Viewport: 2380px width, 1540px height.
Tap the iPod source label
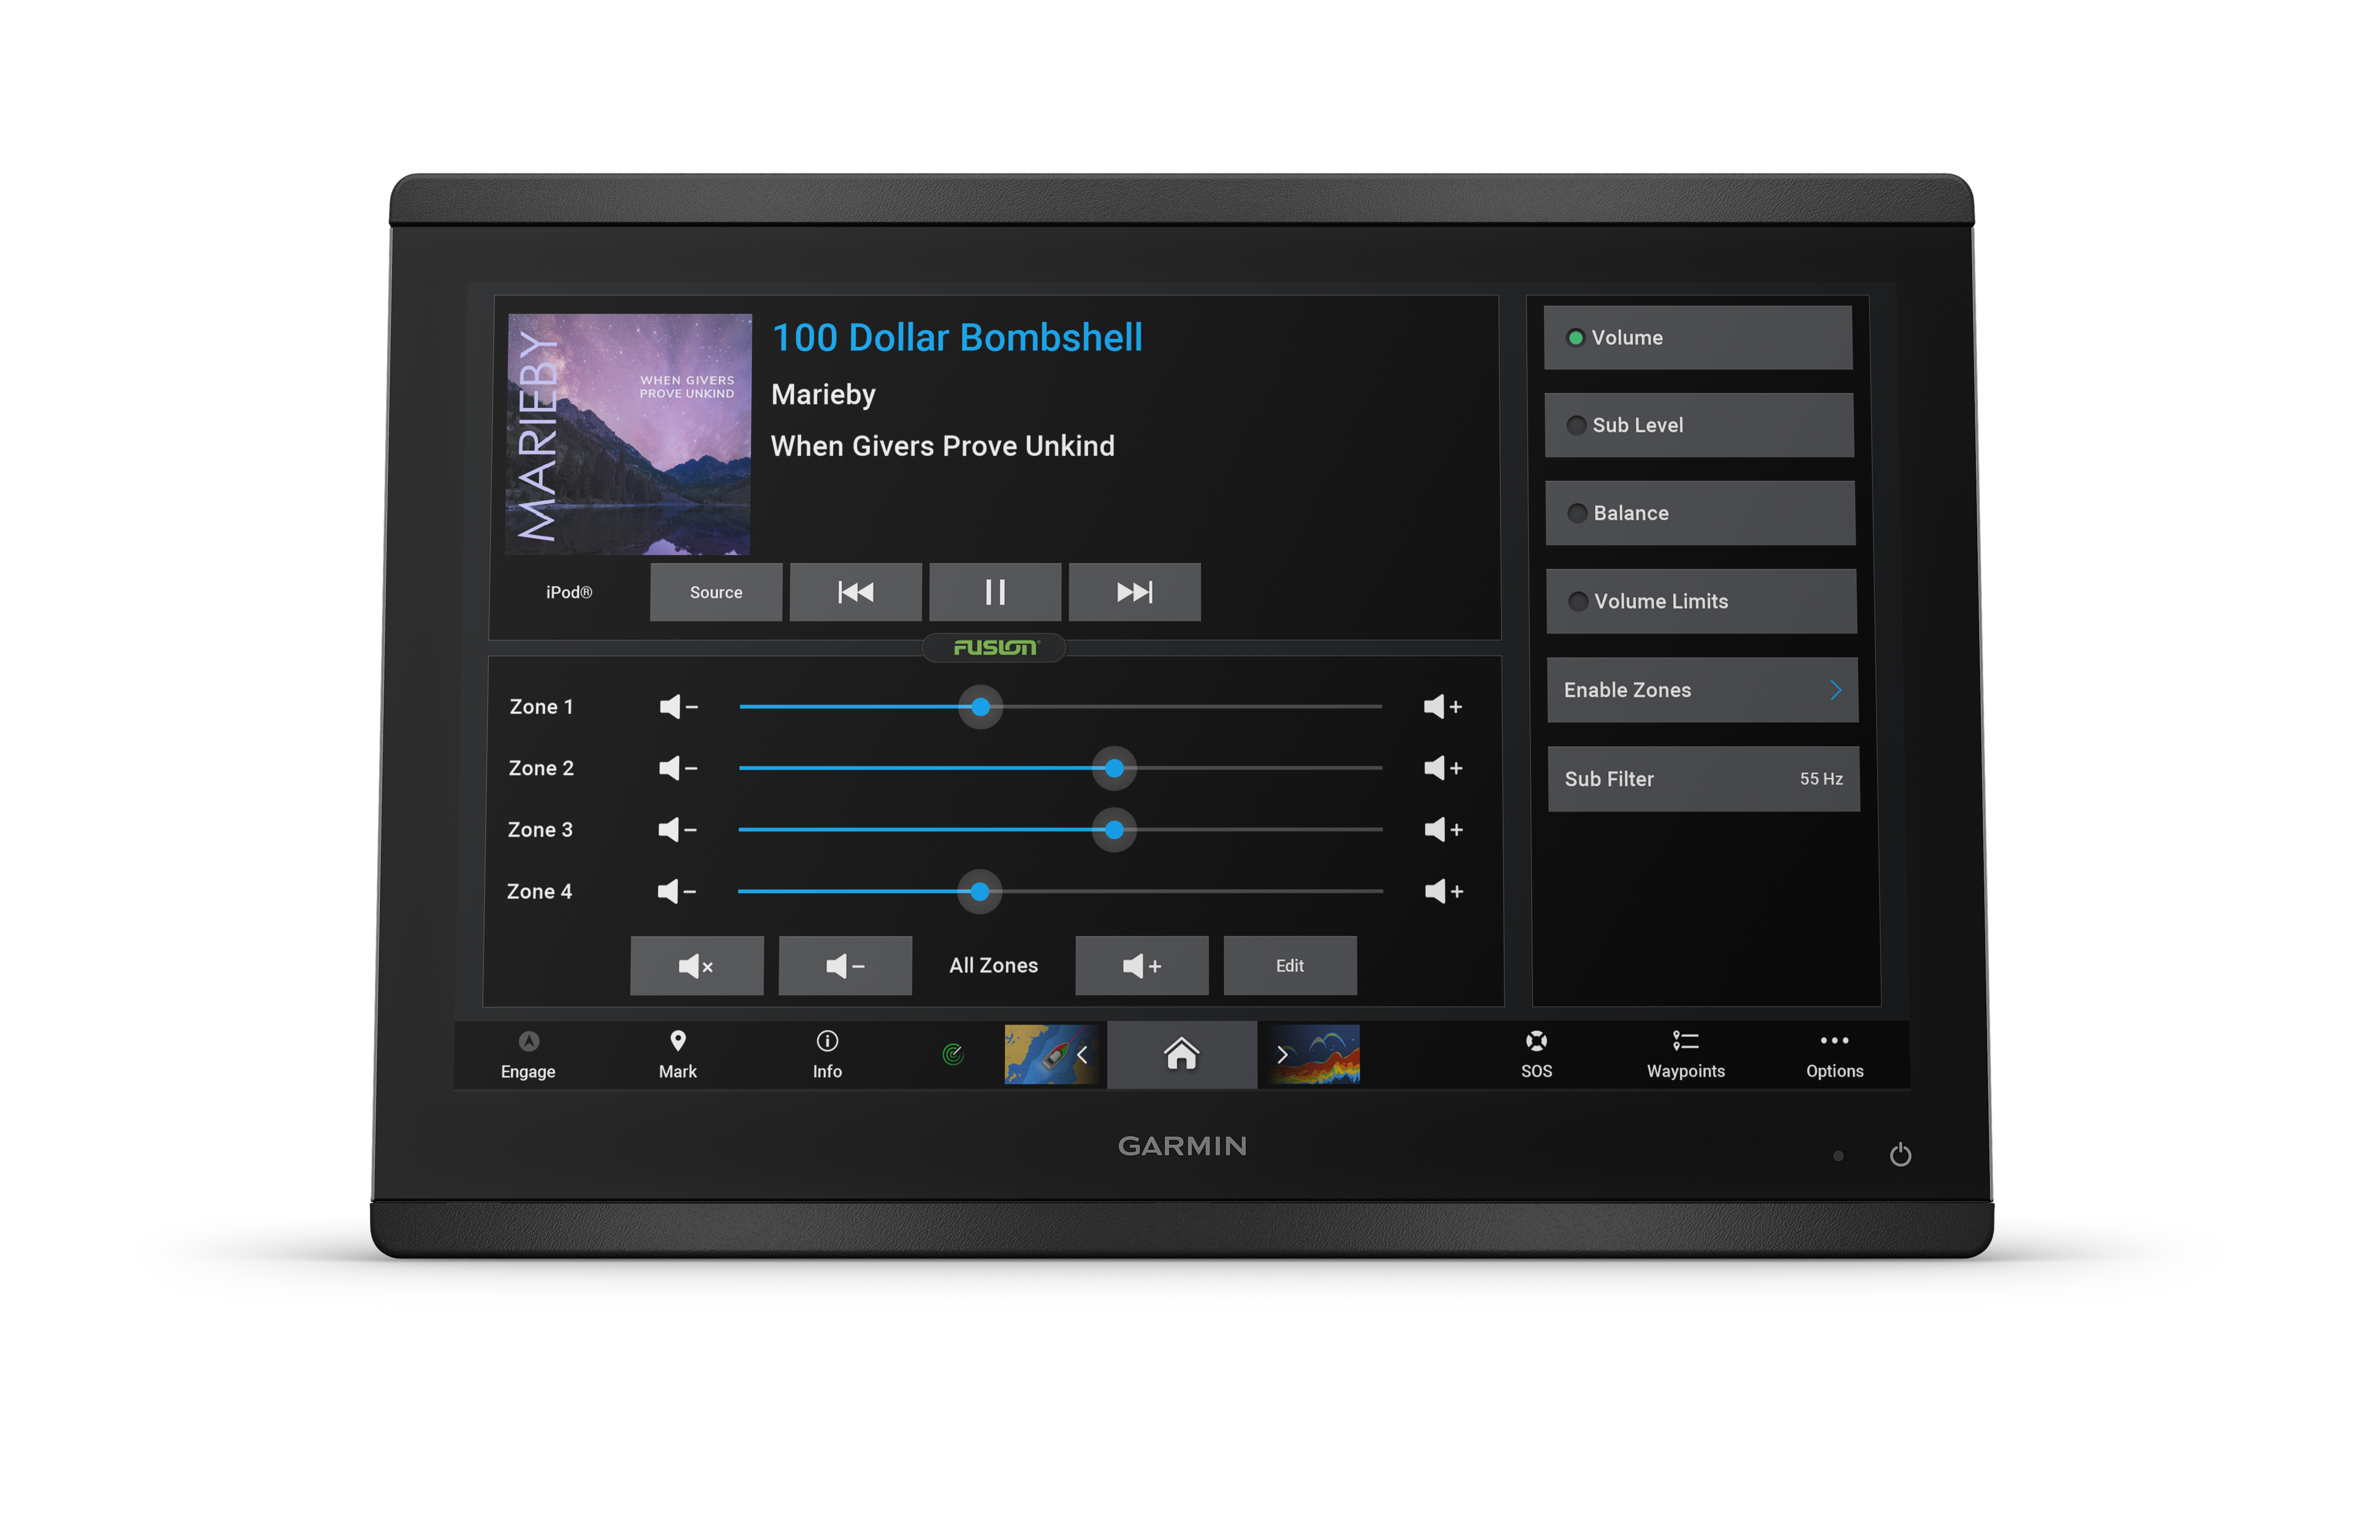569,592
